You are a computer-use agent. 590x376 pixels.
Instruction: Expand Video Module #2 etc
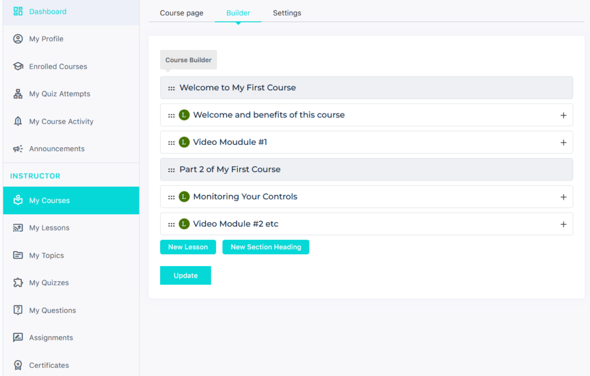[x=563, y=224]
